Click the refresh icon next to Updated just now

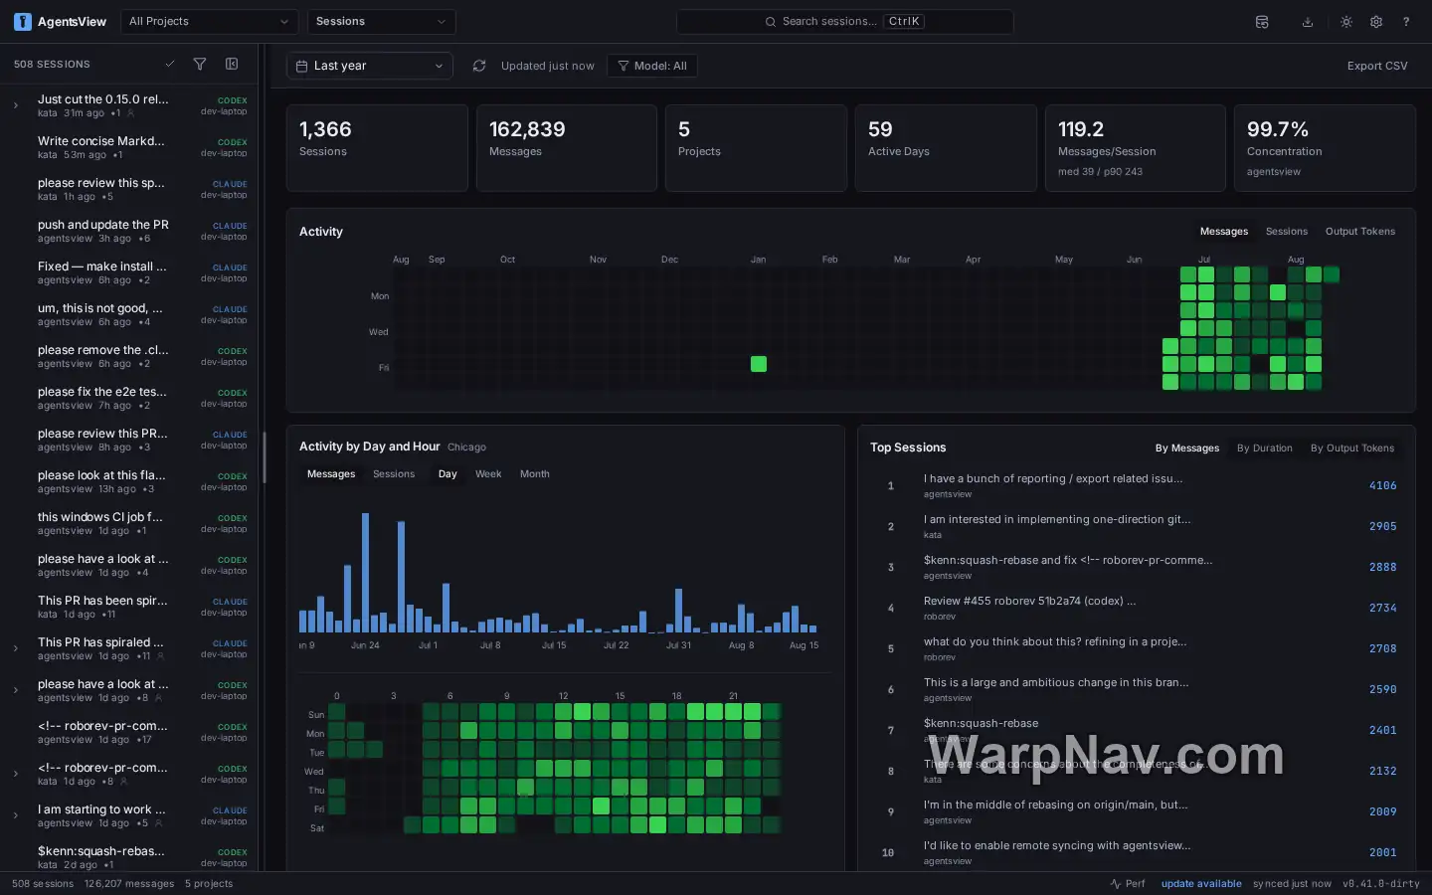(479, 66)
